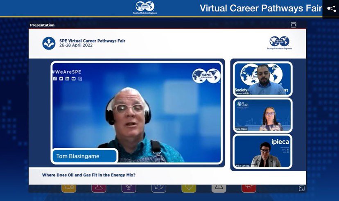Open the yellow download resources widget

pos(189,188)
